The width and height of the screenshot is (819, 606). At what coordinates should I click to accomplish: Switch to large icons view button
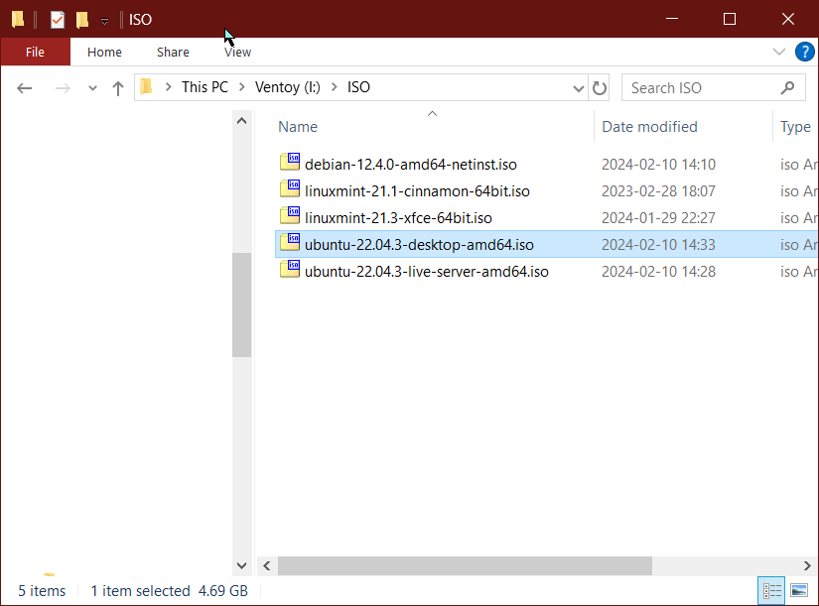[799, 591]
